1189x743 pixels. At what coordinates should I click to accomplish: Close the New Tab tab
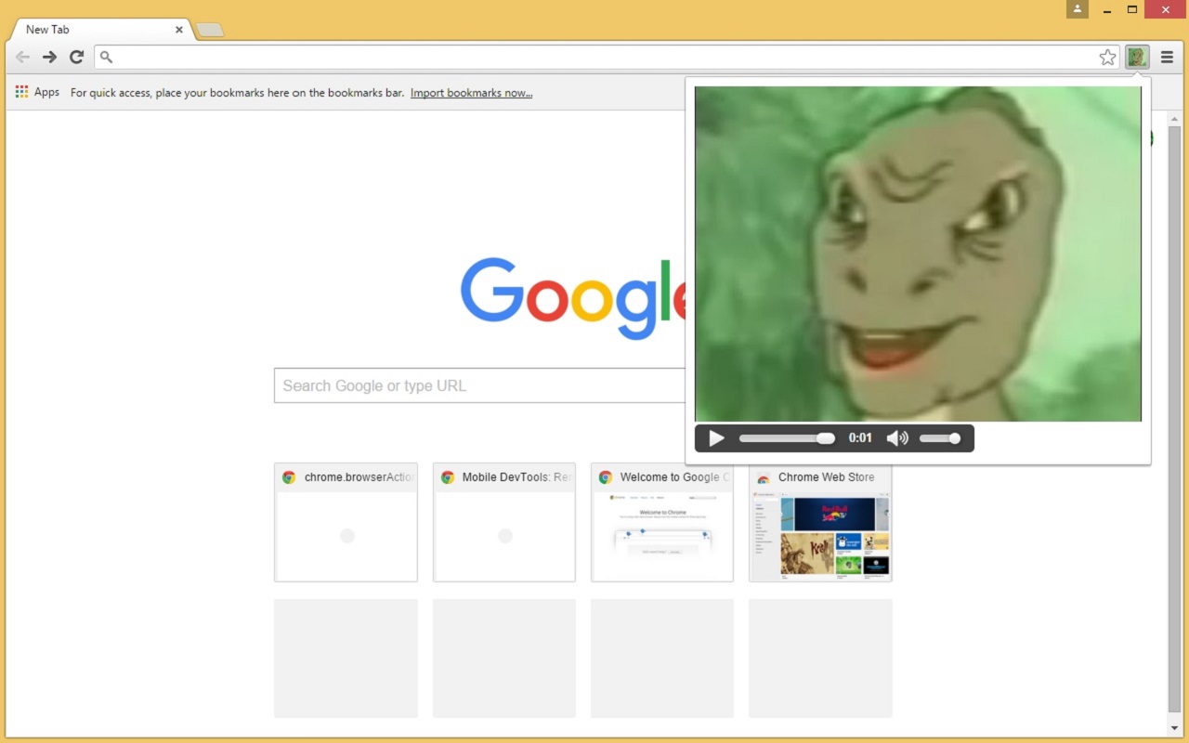[179, 30]
